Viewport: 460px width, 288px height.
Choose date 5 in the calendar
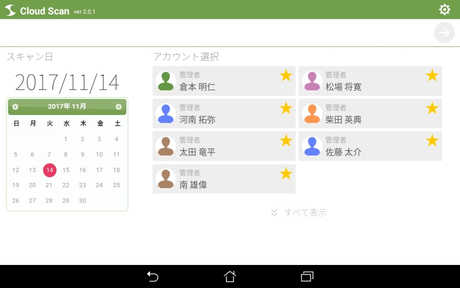(16, 154)
